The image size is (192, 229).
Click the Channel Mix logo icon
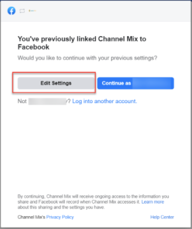tap(32, 11)
